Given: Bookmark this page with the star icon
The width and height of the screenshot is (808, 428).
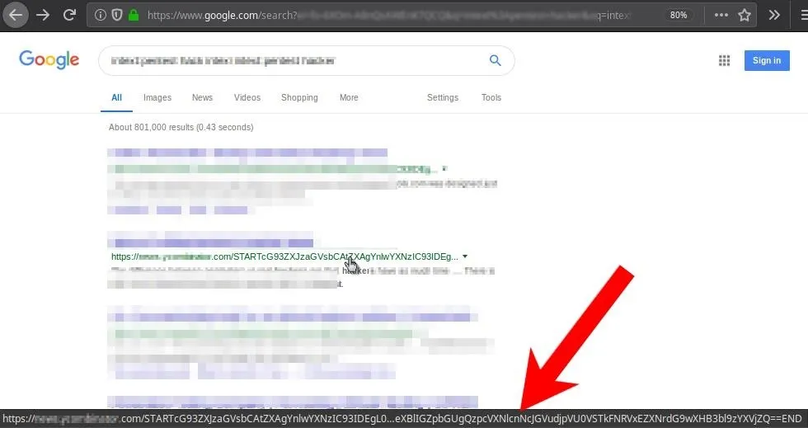Looking at the screenshot, I should pos(745,16).
